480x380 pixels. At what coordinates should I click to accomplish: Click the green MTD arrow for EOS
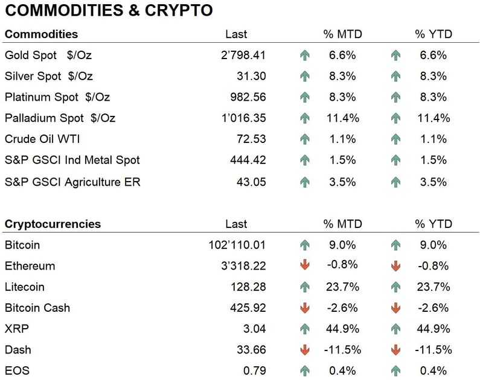coord(305,371)
